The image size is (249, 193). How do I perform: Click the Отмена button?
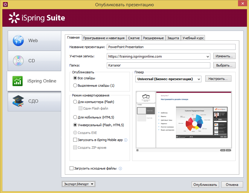pyautogui.click(x=232, y=185)
